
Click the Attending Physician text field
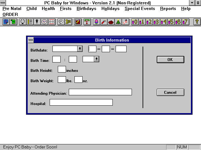[100, 92]
